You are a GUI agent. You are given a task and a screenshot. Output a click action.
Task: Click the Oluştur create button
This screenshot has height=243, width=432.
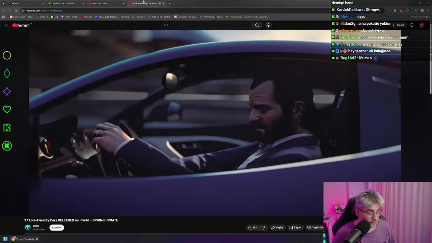click(398, 25)
